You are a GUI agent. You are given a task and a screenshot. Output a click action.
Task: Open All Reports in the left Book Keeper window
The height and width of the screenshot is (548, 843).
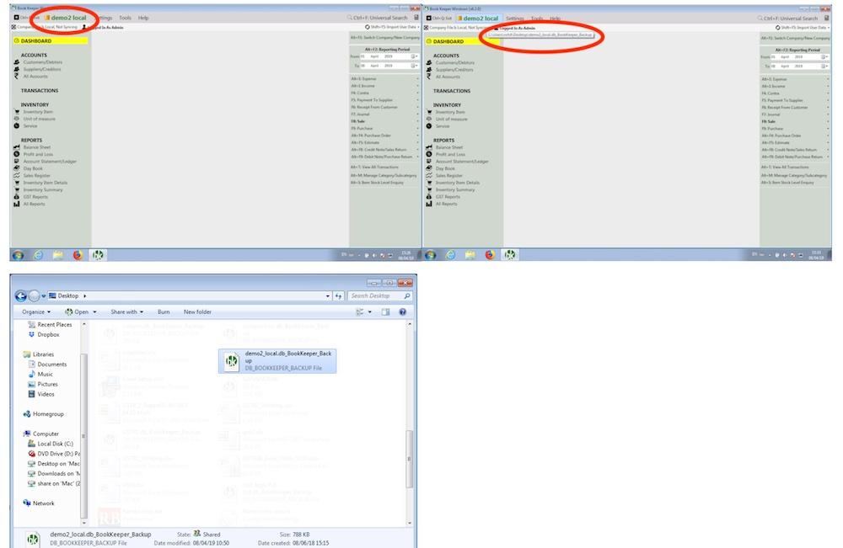coord(34,204)
